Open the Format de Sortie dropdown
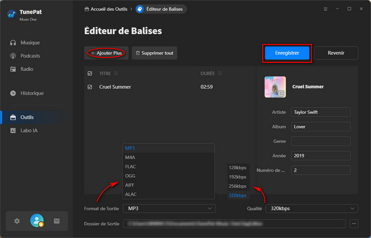 click(x=169, y=209)
